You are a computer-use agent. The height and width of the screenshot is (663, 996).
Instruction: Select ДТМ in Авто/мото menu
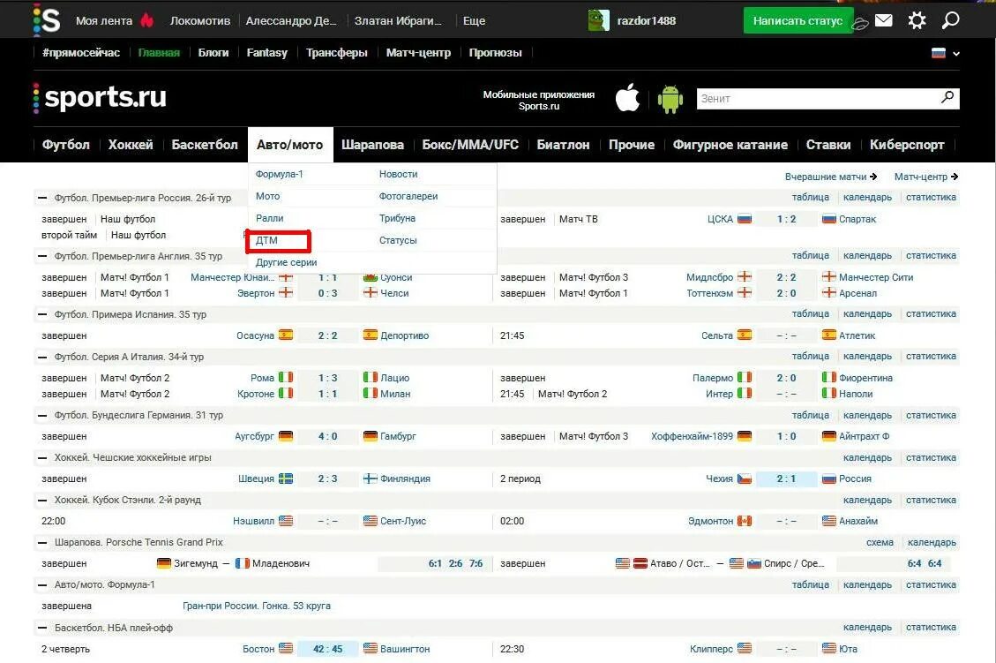coord(266,240)
